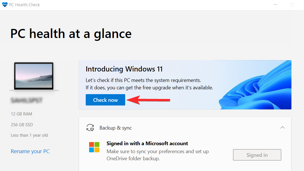Click the Microsoft account logo
304x171 pixels.
pos(94,147)
